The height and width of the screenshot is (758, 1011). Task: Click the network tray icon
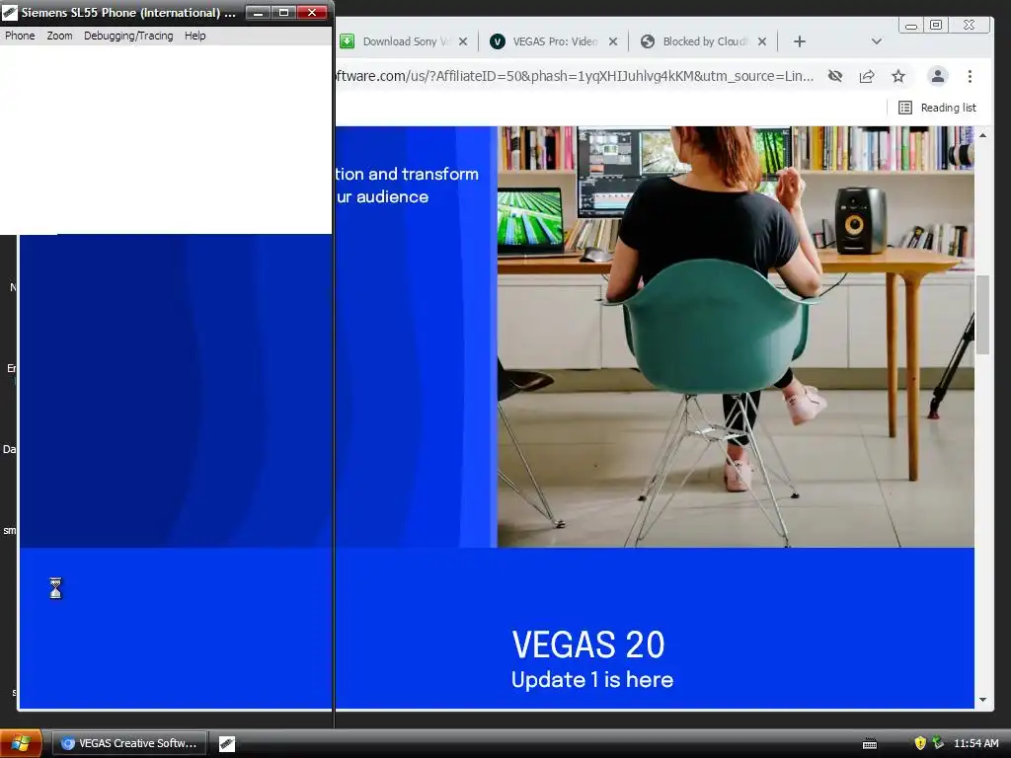(x=938, y=743)
